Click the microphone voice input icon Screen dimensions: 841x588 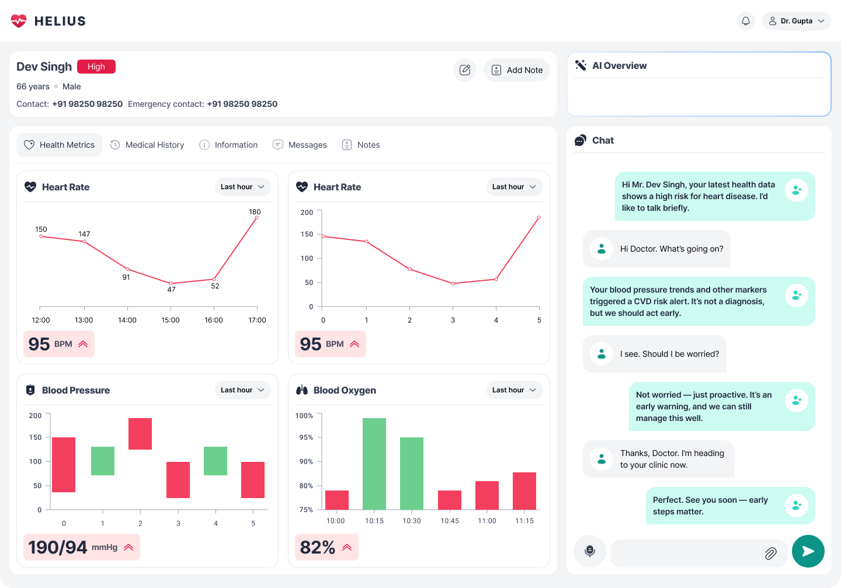click(590, 551)
